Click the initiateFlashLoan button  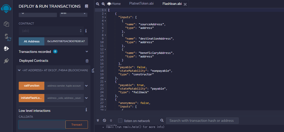point(32,98)
